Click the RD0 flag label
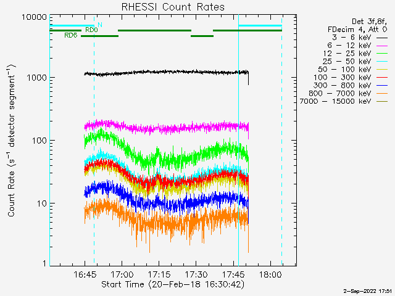The height and width of the screenshot is (296, 395). click(x=91, y=30)
